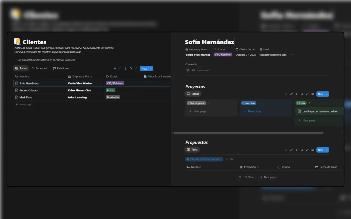Open automations lightning icon in Clientes toolbar
351x219 pixels.
click(126, 69)
